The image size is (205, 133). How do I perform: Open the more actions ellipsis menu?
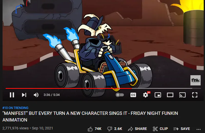198,129
